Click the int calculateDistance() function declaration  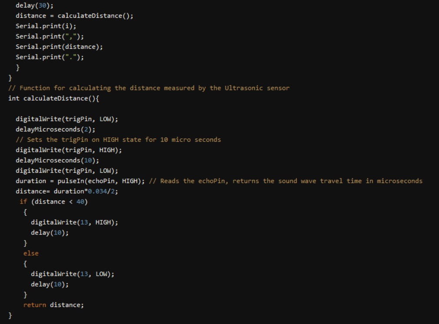click(x=54, y=98)
